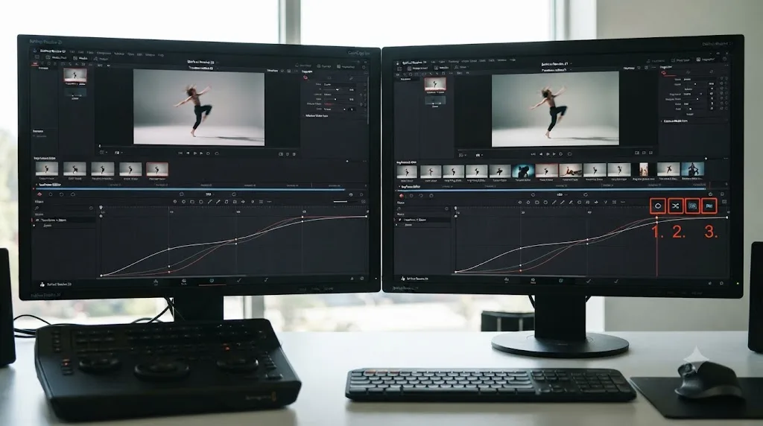Click the red icon at far left of left monitor keyframe toolbar
The image size is (763, 426).
point(39,194)
